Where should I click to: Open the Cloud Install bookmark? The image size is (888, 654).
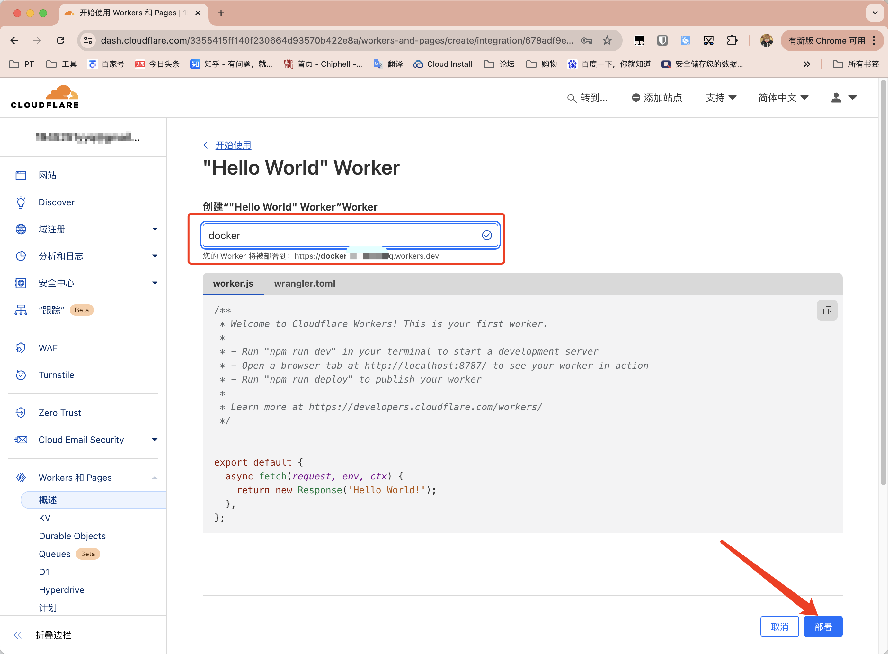point(442,64)
